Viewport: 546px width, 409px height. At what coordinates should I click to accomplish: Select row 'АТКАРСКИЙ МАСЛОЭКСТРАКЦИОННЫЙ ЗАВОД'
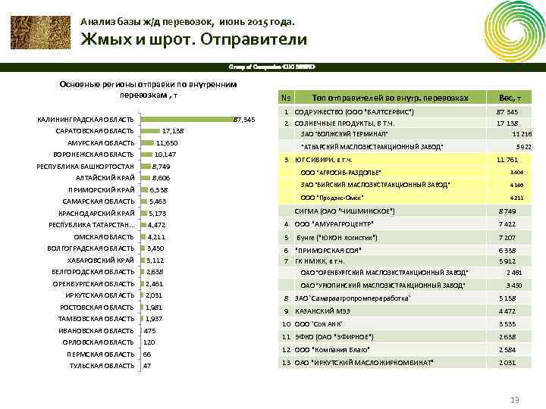(x=405, y=147)
